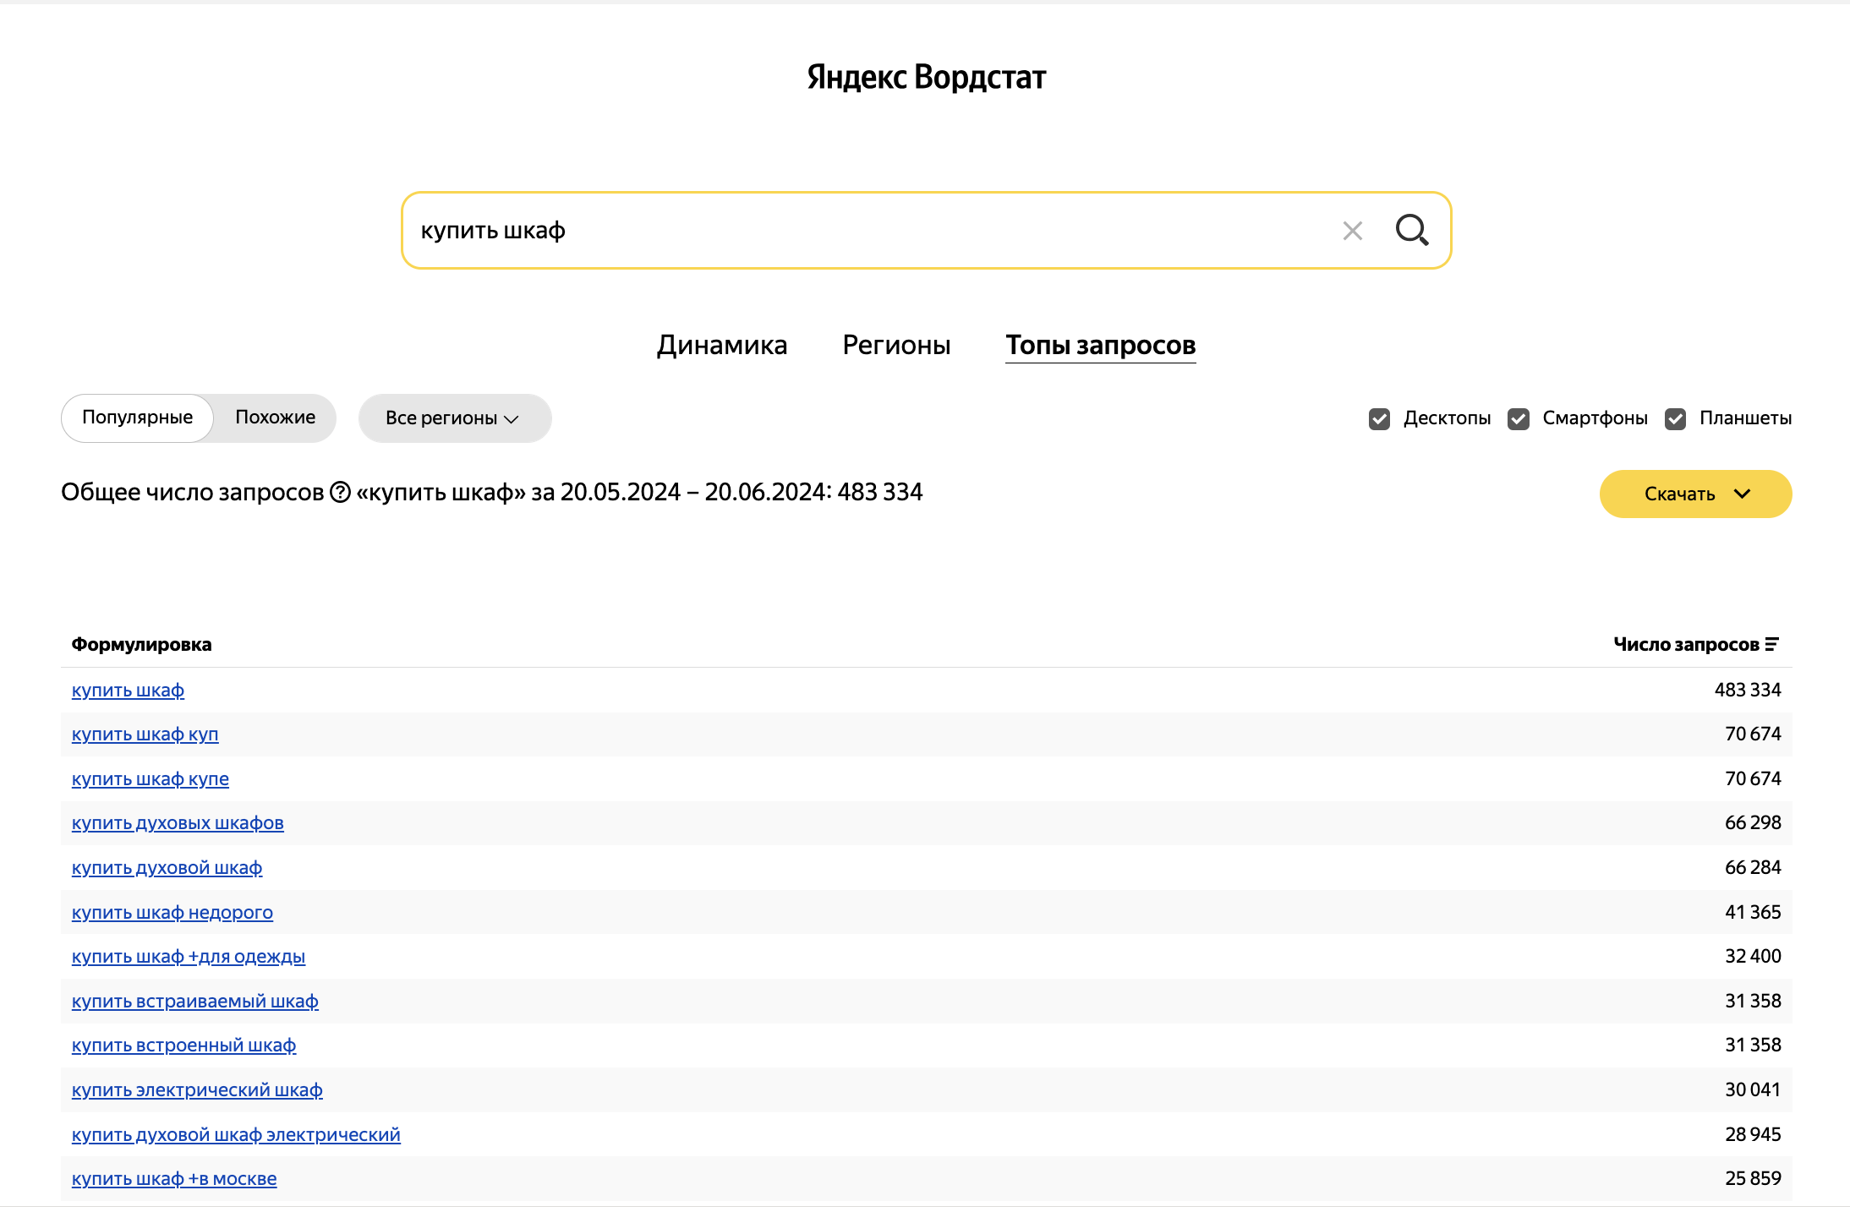
Task: Open the "купить шкаф недорого" link
Action: [x=172, y=912]
